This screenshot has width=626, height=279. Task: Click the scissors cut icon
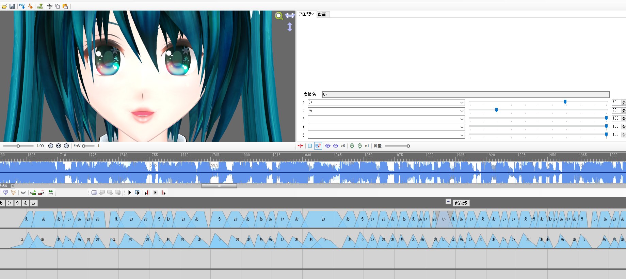(x=50, y=6)
